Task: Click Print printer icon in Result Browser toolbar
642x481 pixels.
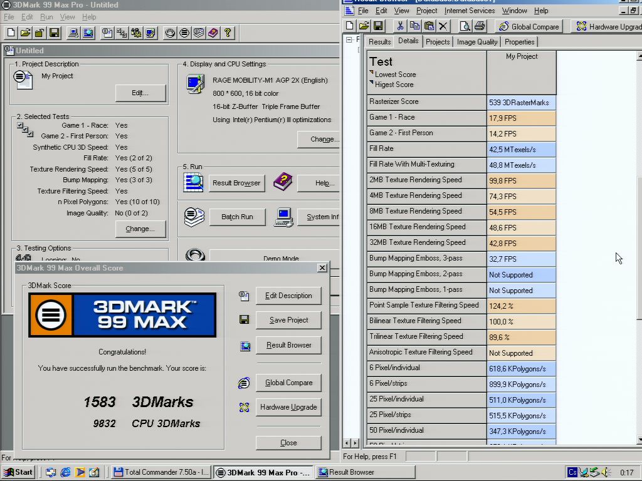Action: pyautogui.click(x=480, y=26)
